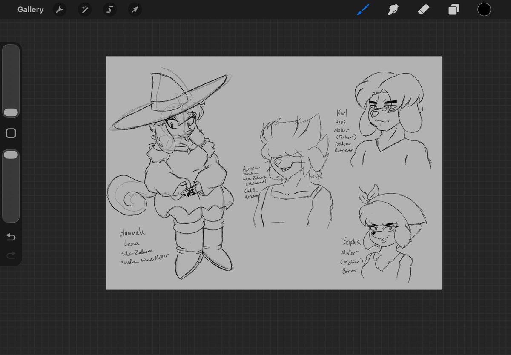
Task: Redo the last action
Action: (11, 255)
